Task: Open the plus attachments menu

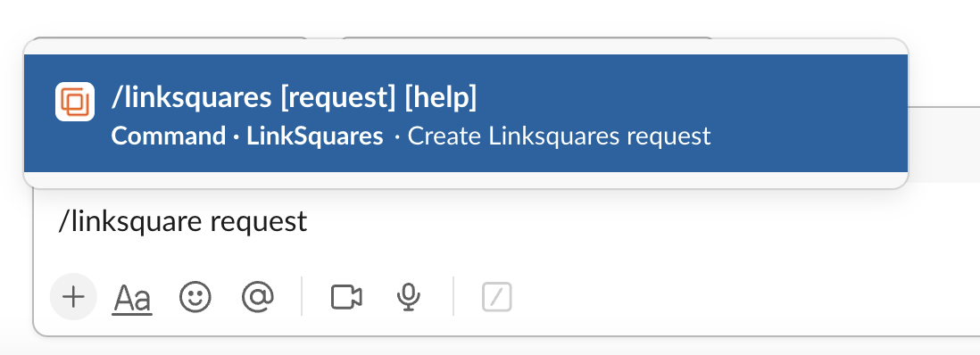Action: (73, 297)
